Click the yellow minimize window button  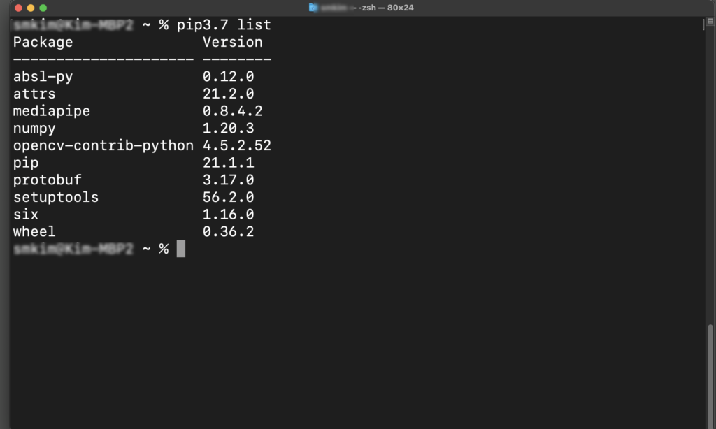pos(31,8)
